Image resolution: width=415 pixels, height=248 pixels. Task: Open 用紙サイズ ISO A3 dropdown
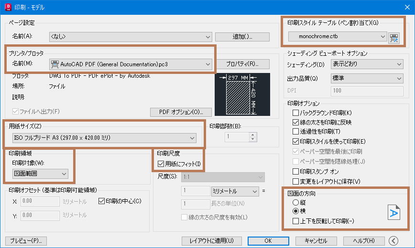point(104,138)
